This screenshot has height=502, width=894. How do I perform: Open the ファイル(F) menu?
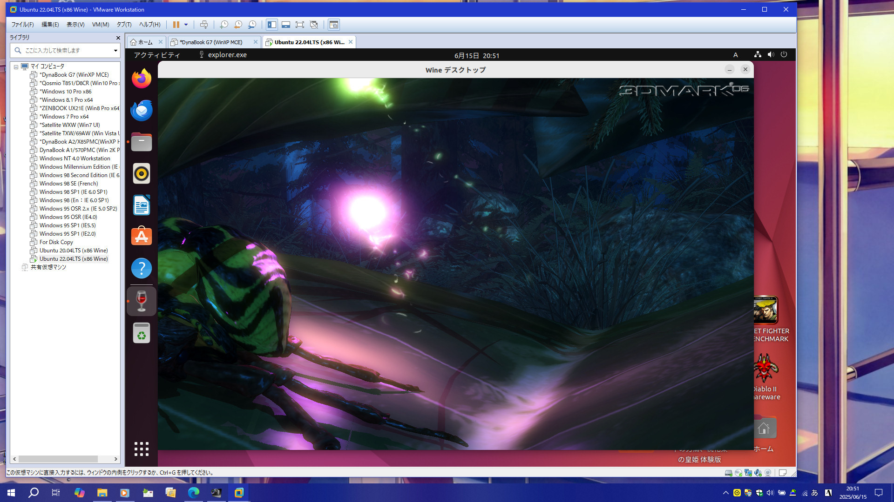point(22,25)
